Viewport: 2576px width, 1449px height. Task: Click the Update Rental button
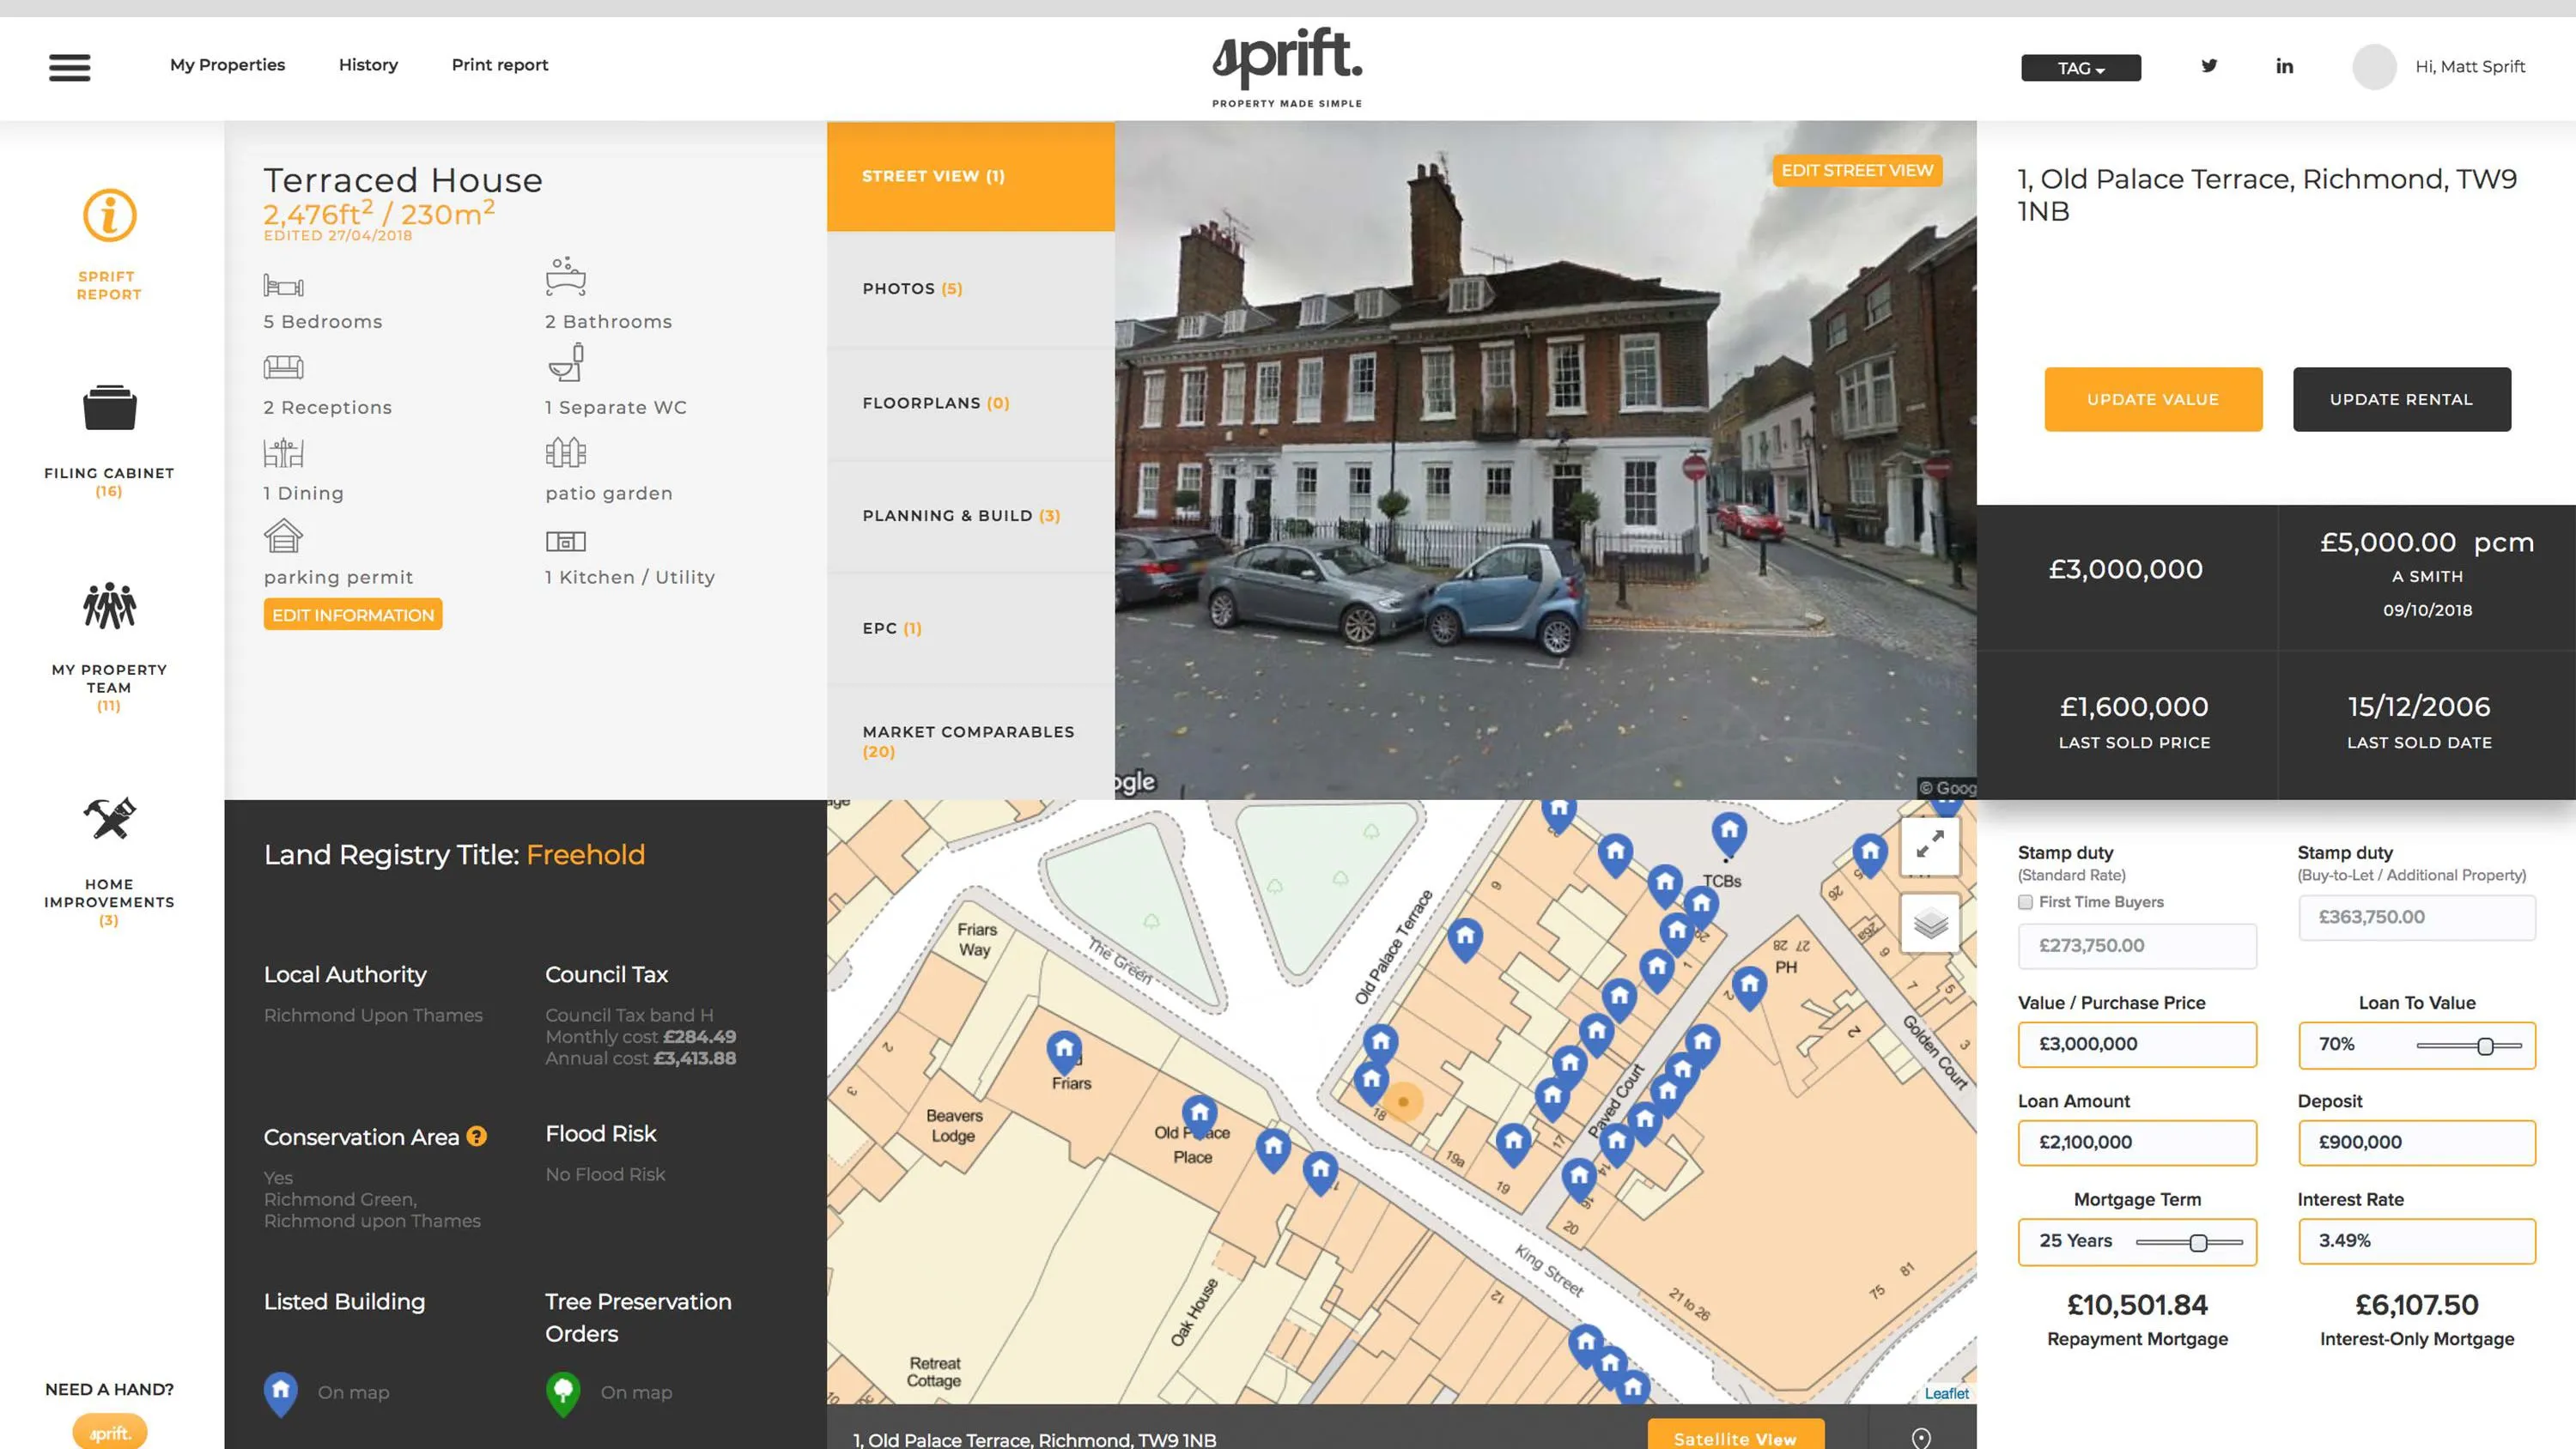[x=2401, y=399]
